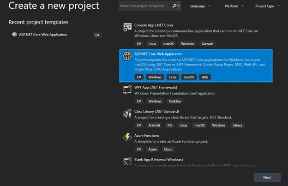Image resolution: width=288 pixels, height=186 pixels.
Task: Open recent ASP.NET Core Web Application entry
Action: [x=56, y=35]
